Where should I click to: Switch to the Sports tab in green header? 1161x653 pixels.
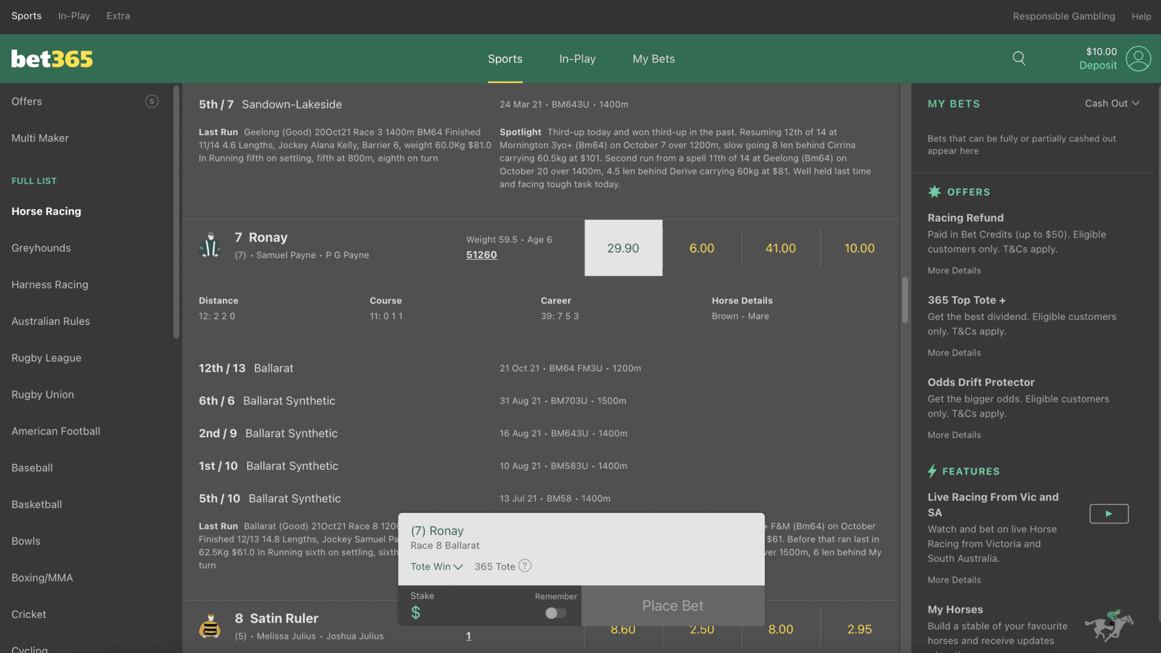pos(505,59)
